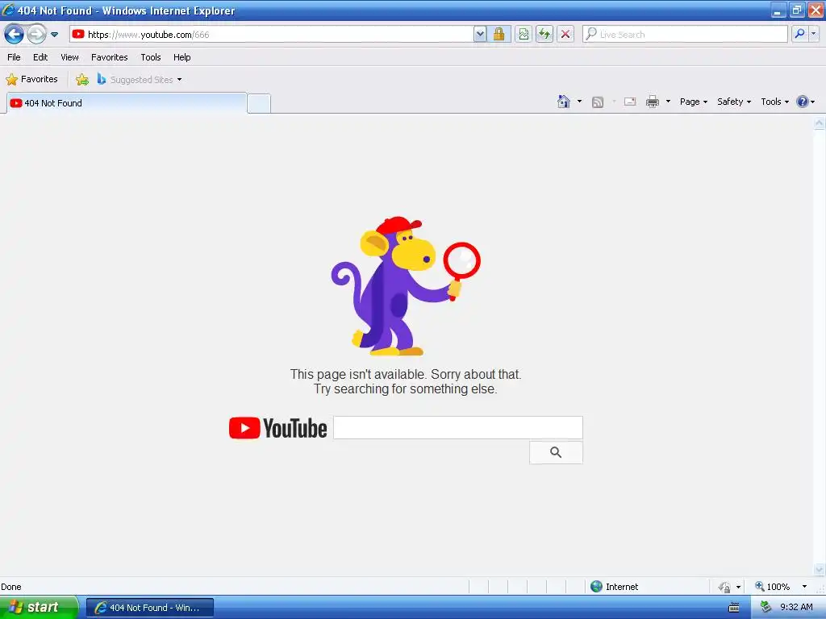Open the Safety command menu
This screenshot has width=826, height=619.
click(734, 102)
